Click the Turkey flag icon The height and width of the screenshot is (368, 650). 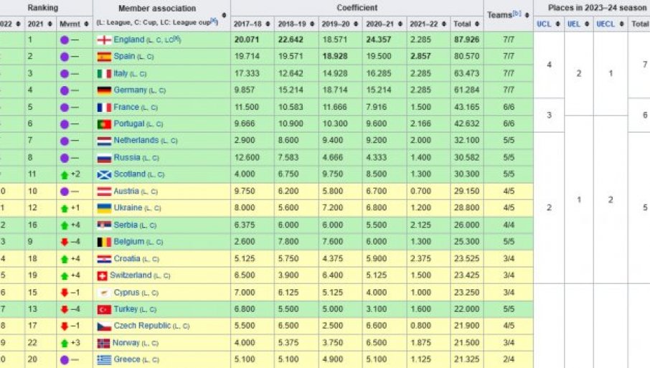(x=104, y=309)
